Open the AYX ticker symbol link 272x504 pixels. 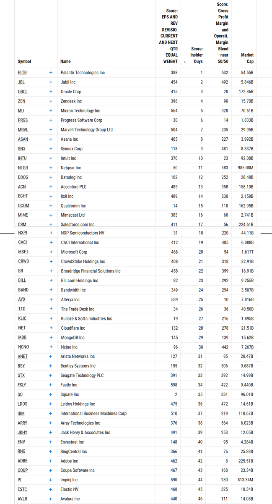pyautogui.click(x=21, y=299)
